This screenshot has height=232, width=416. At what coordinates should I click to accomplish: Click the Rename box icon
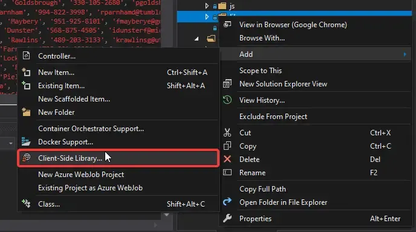pos(227,172)
